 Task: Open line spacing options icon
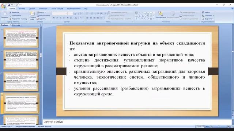(x=105, y=14)
